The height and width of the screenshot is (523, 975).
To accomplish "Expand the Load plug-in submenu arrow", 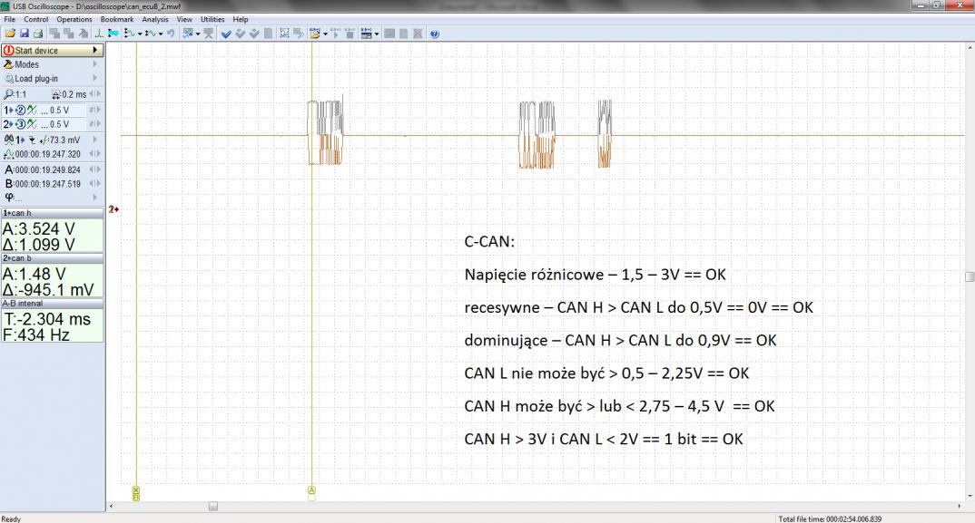I will (x=94, y=79).
